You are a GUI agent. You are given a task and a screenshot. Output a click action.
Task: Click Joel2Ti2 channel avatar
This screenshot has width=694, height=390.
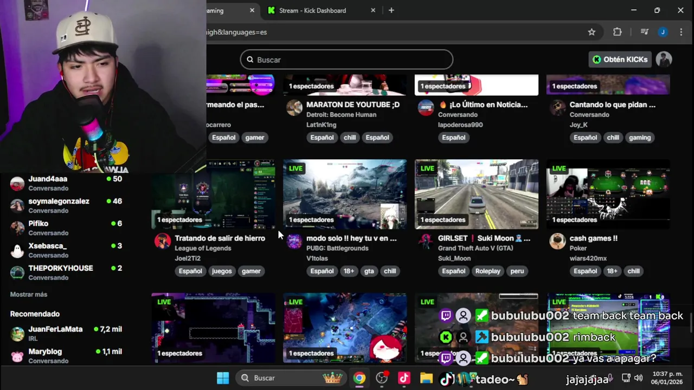coord(163,241)
